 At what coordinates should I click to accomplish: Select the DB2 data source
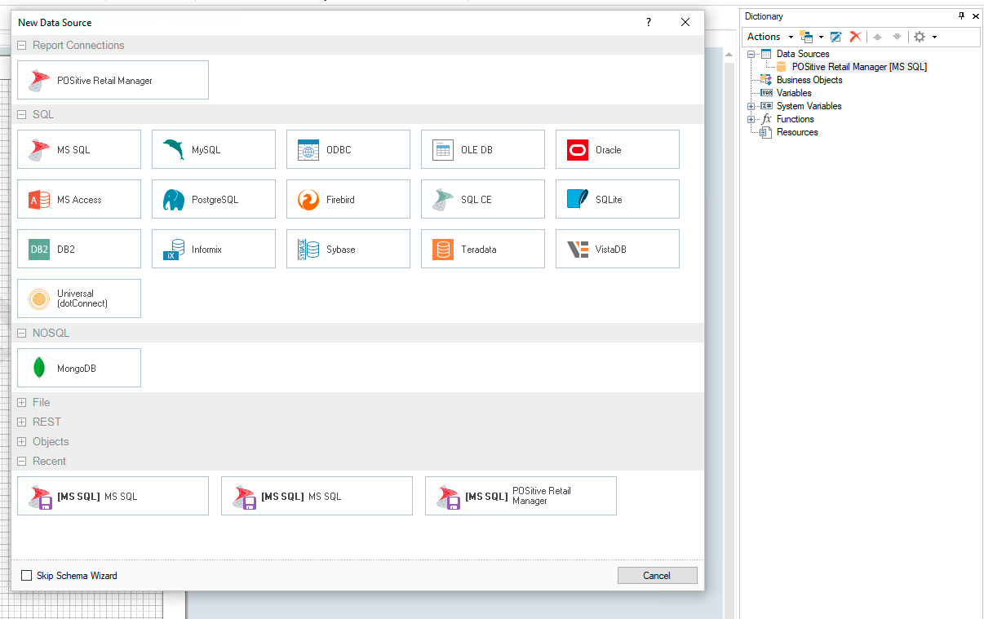pos(79,249)
